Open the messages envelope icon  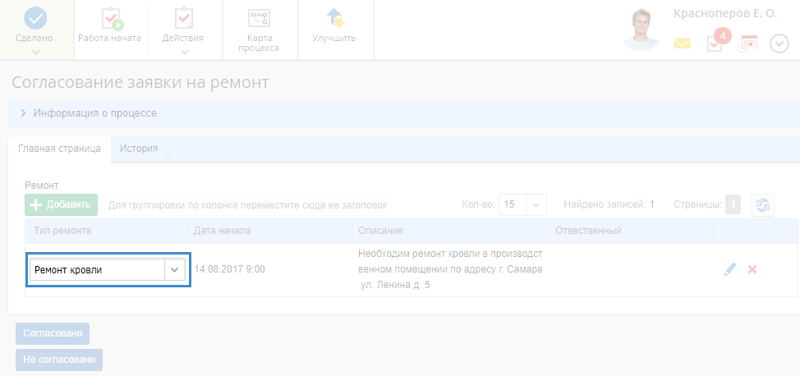tap(683, 44)
